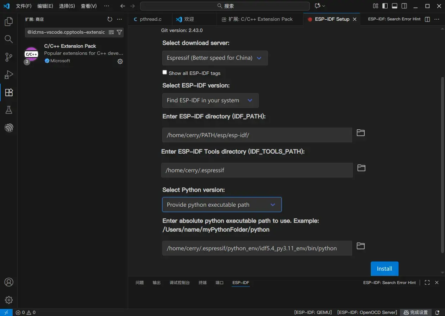Switch to the pthread.c tab

(150, 19)
